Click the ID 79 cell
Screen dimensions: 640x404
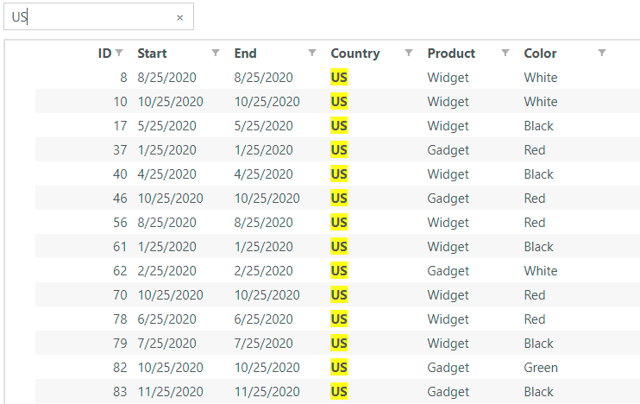120,344
